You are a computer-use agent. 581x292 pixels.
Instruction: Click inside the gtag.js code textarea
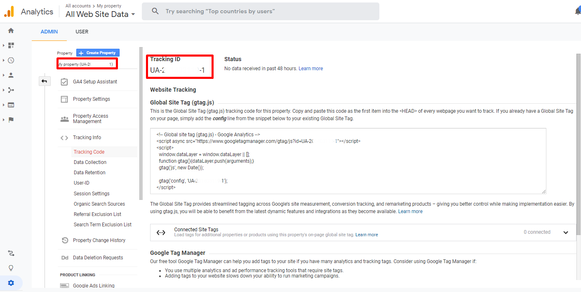348,161
